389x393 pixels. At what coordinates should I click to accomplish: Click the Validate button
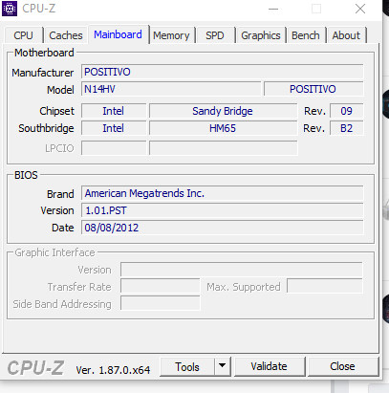tap(270, 366)
